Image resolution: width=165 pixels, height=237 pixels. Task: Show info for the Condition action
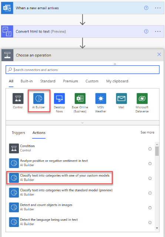tap(150, 149)
